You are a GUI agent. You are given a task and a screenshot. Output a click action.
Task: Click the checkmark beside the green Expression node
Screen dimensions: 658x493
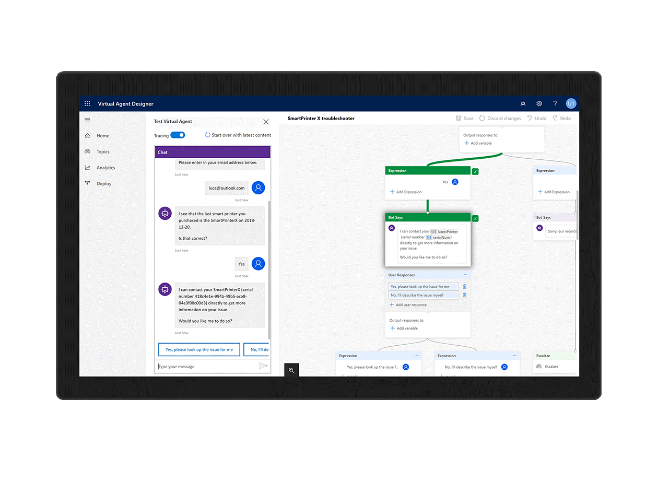pos(475,171)
